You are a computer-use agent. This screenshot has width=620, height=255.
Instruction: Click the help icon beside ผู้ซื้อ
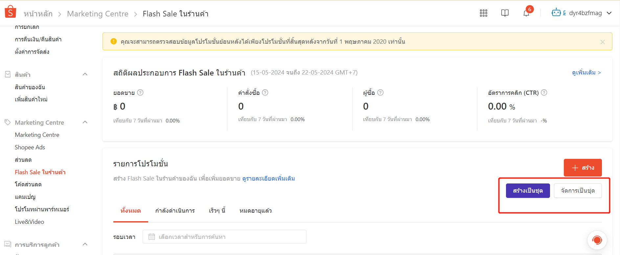pos(380,93)
